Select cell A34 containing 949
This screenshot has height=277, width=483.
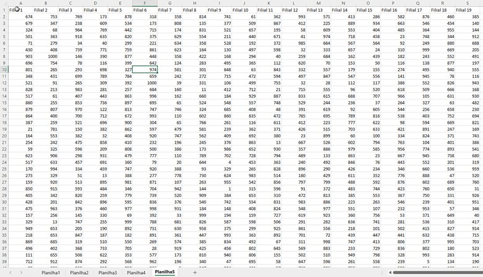pyautogui.click(x=20, y=229)
